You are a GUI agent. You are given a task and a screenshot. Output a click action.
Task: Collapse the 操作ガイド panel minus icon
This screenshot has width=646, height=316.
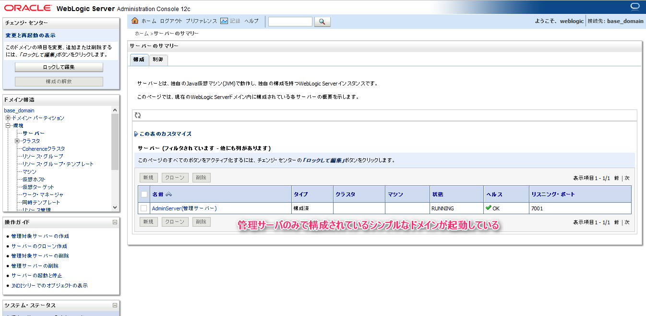[x=115, y=222]
